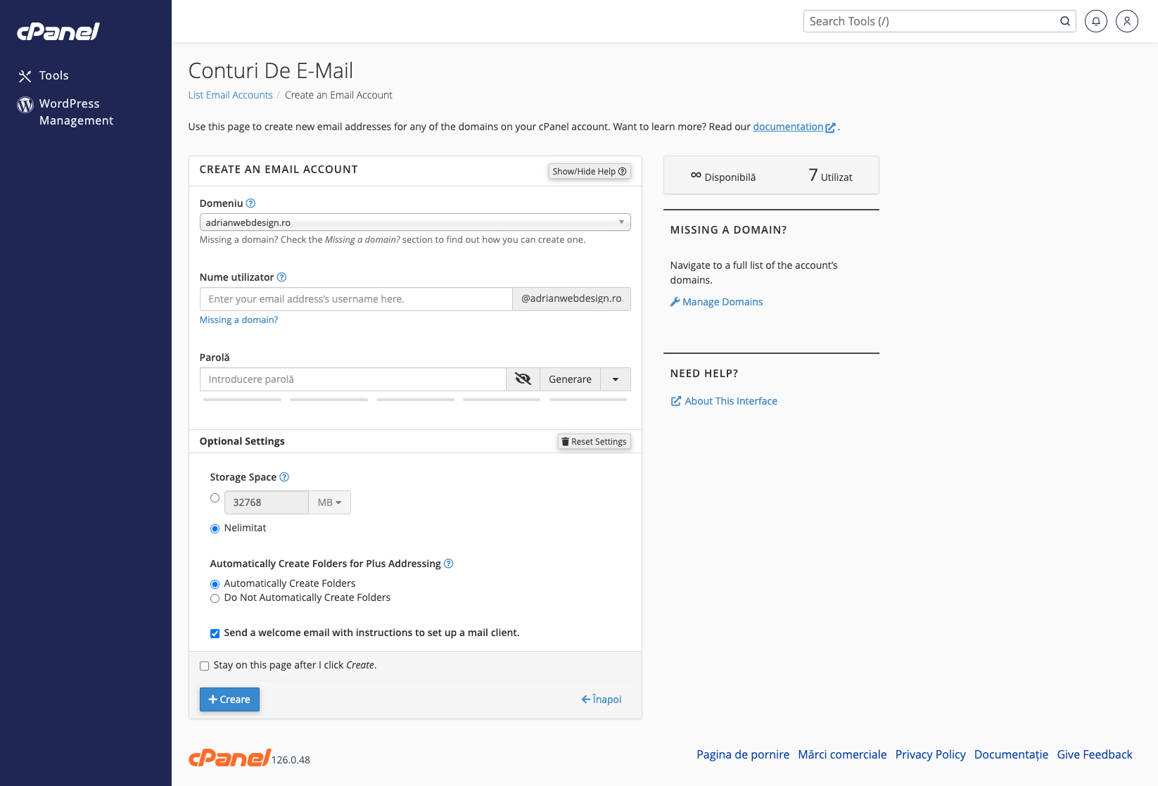The image size is (1158, 786).
Task: Click Give Feedback footer link
Action: tap(1095, 754)
